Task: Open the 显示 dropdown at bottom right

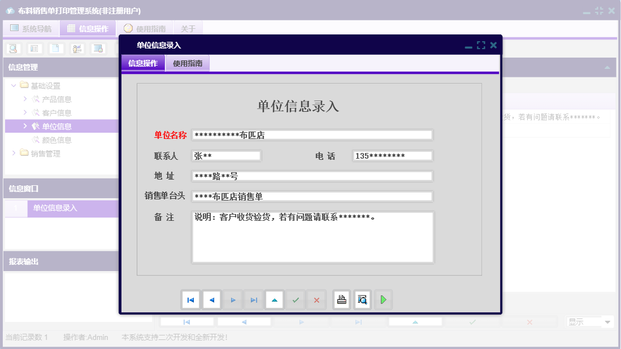Action: click(589, 321)
